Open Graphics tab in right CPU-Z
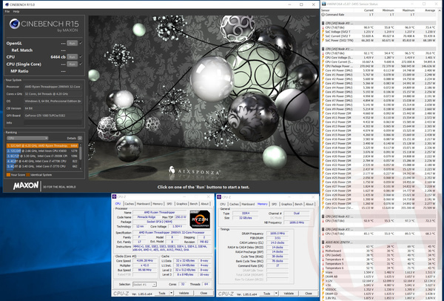 point(286,204)
